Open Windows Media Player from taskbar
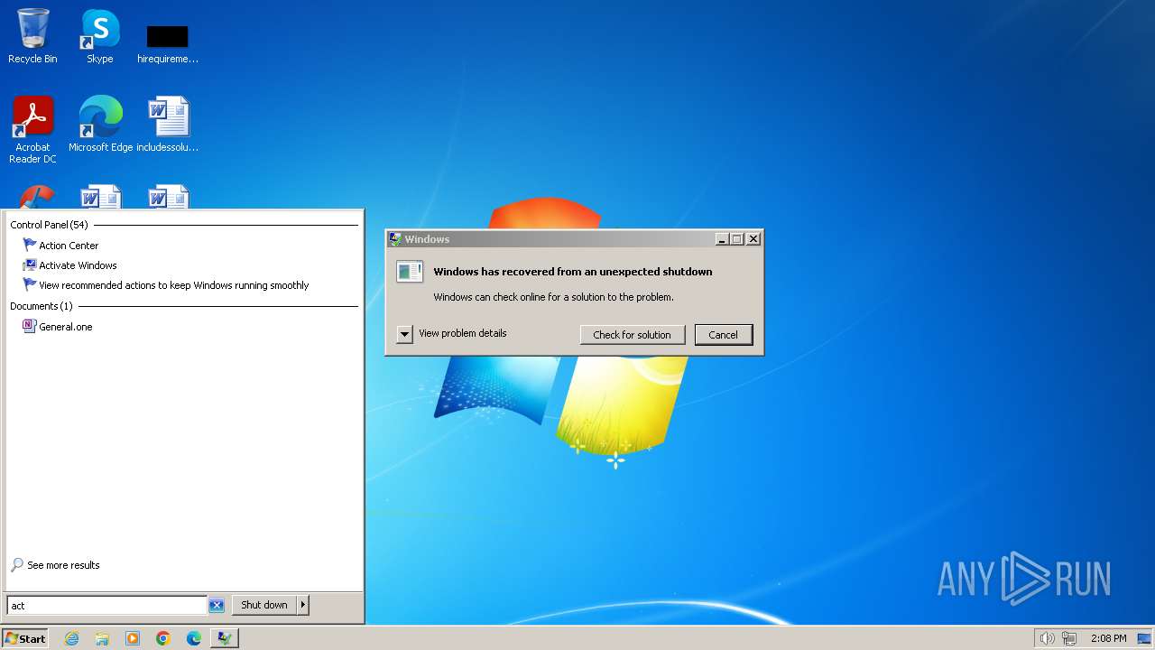 (x=133, y=638)
